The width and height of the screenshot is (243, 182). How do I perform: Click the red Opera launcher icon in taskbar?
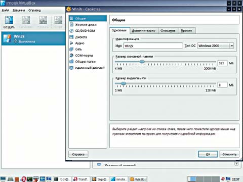[24, 179]
